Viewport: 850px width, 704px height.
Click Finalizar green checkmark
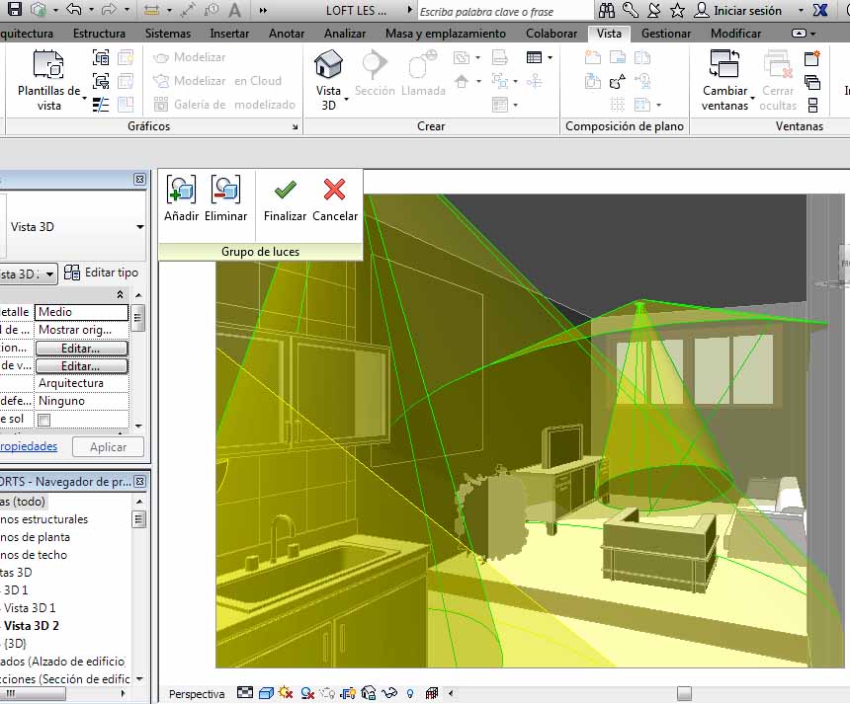(x=285, y=190)
